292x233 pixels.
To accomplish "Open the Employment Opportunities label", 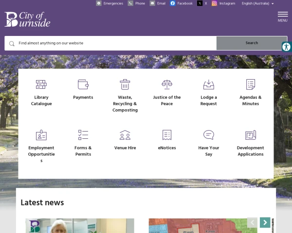I will click(41, 154).
